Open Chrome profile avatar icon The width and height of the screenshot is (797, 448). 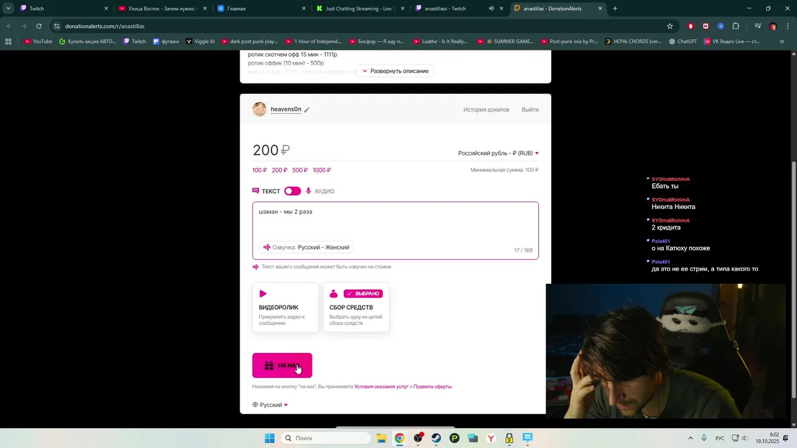click(773, 26)
